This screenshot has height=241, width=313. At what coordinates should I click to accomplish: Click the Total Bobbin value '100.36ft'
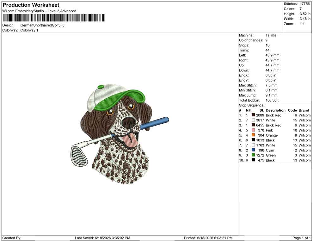click(272, 100)
